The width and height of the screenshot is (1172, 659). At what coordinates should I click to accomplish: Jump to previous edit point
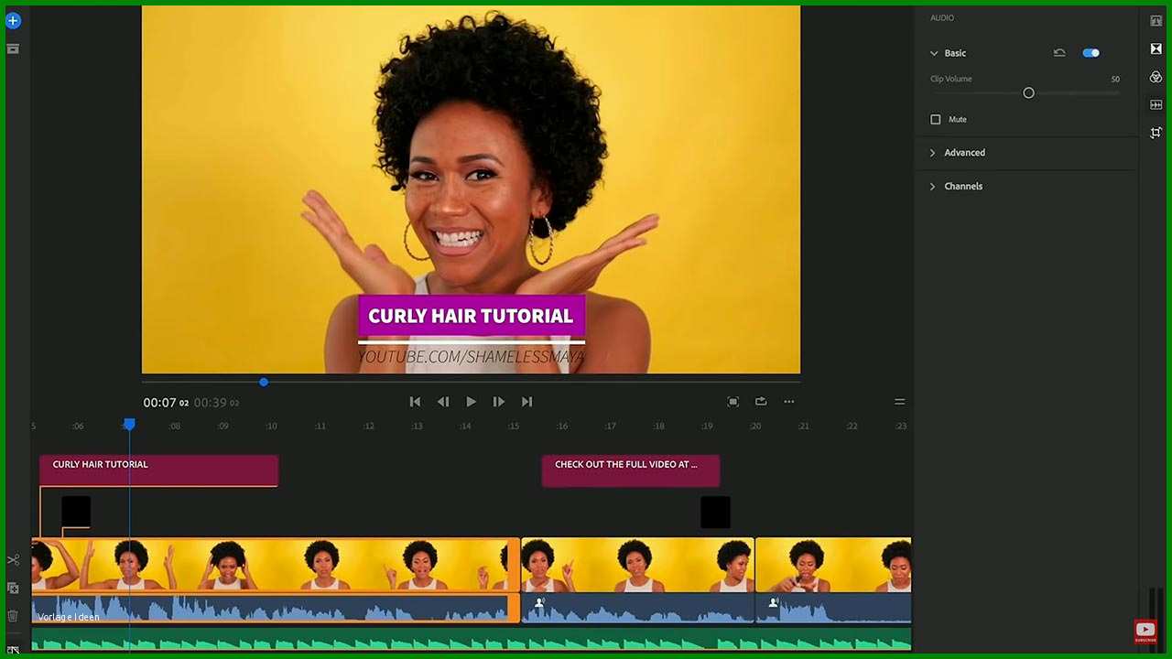415,402
